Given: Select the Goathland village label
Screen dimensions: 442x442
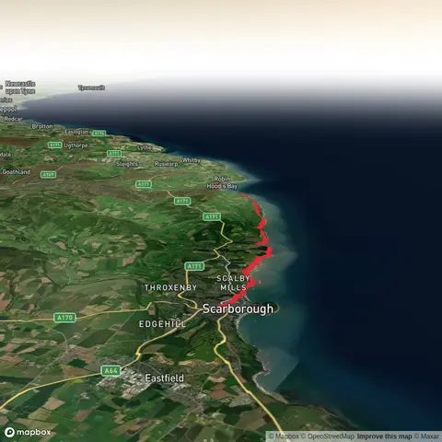Looking at the screenshot, I should tap(17, 172).
